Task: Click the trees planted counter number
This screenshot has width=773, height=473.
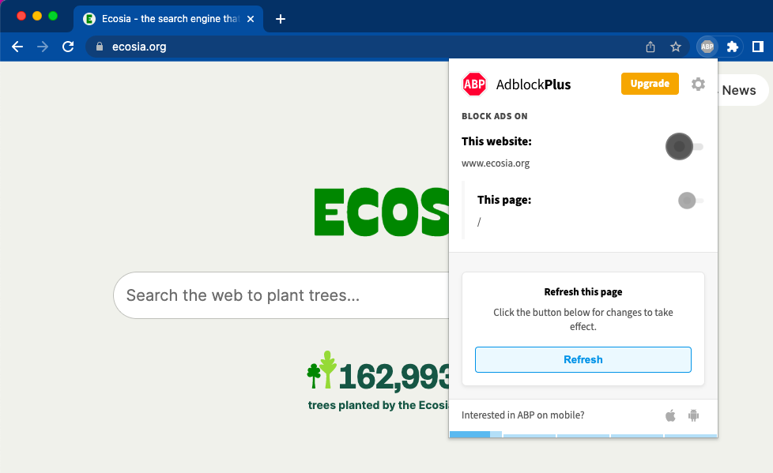Action: pos(394,377)
